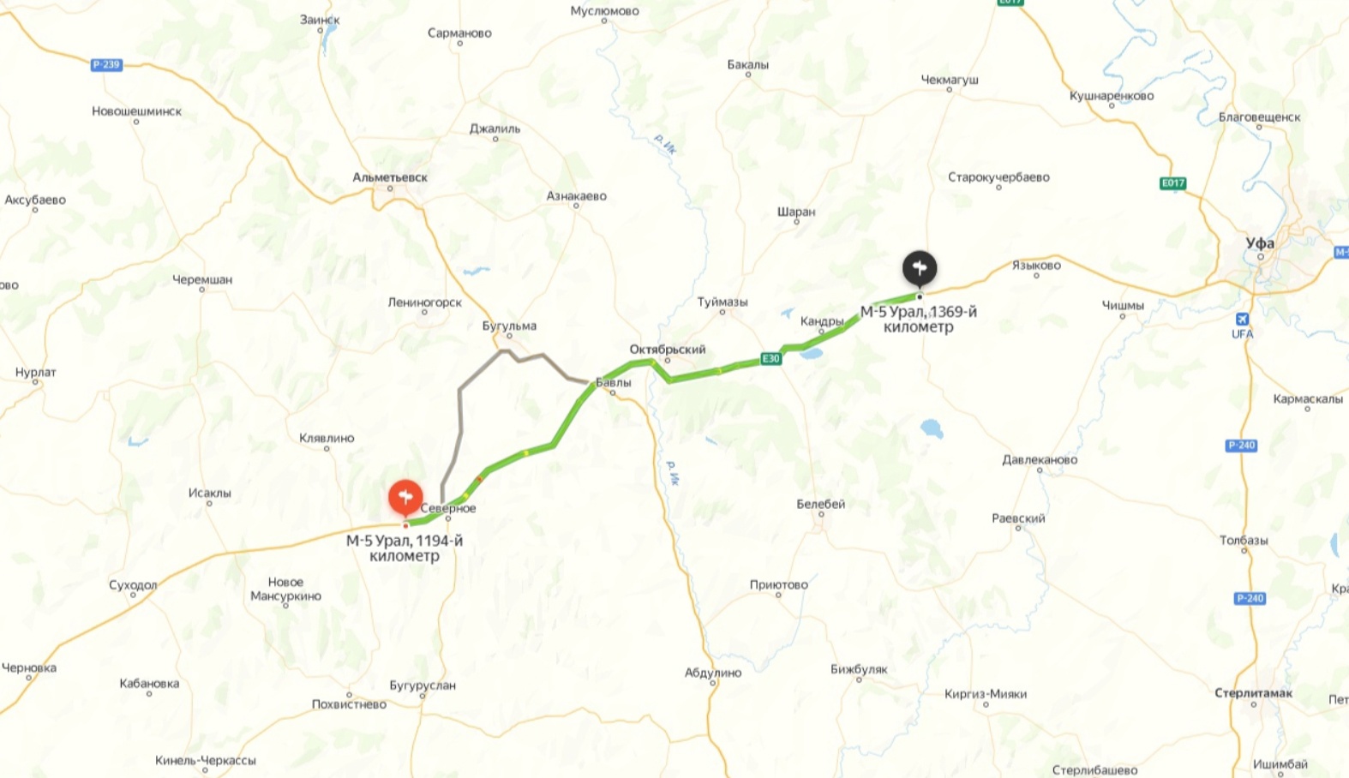The height and width of the screenshot is (778, 1349).
Task: Click the green route line near Октябрьский
Action: coord(694,374)
